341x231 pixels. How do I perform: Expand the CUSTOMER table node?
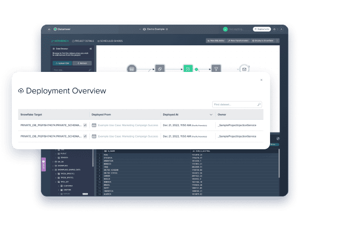coord(59,186)
